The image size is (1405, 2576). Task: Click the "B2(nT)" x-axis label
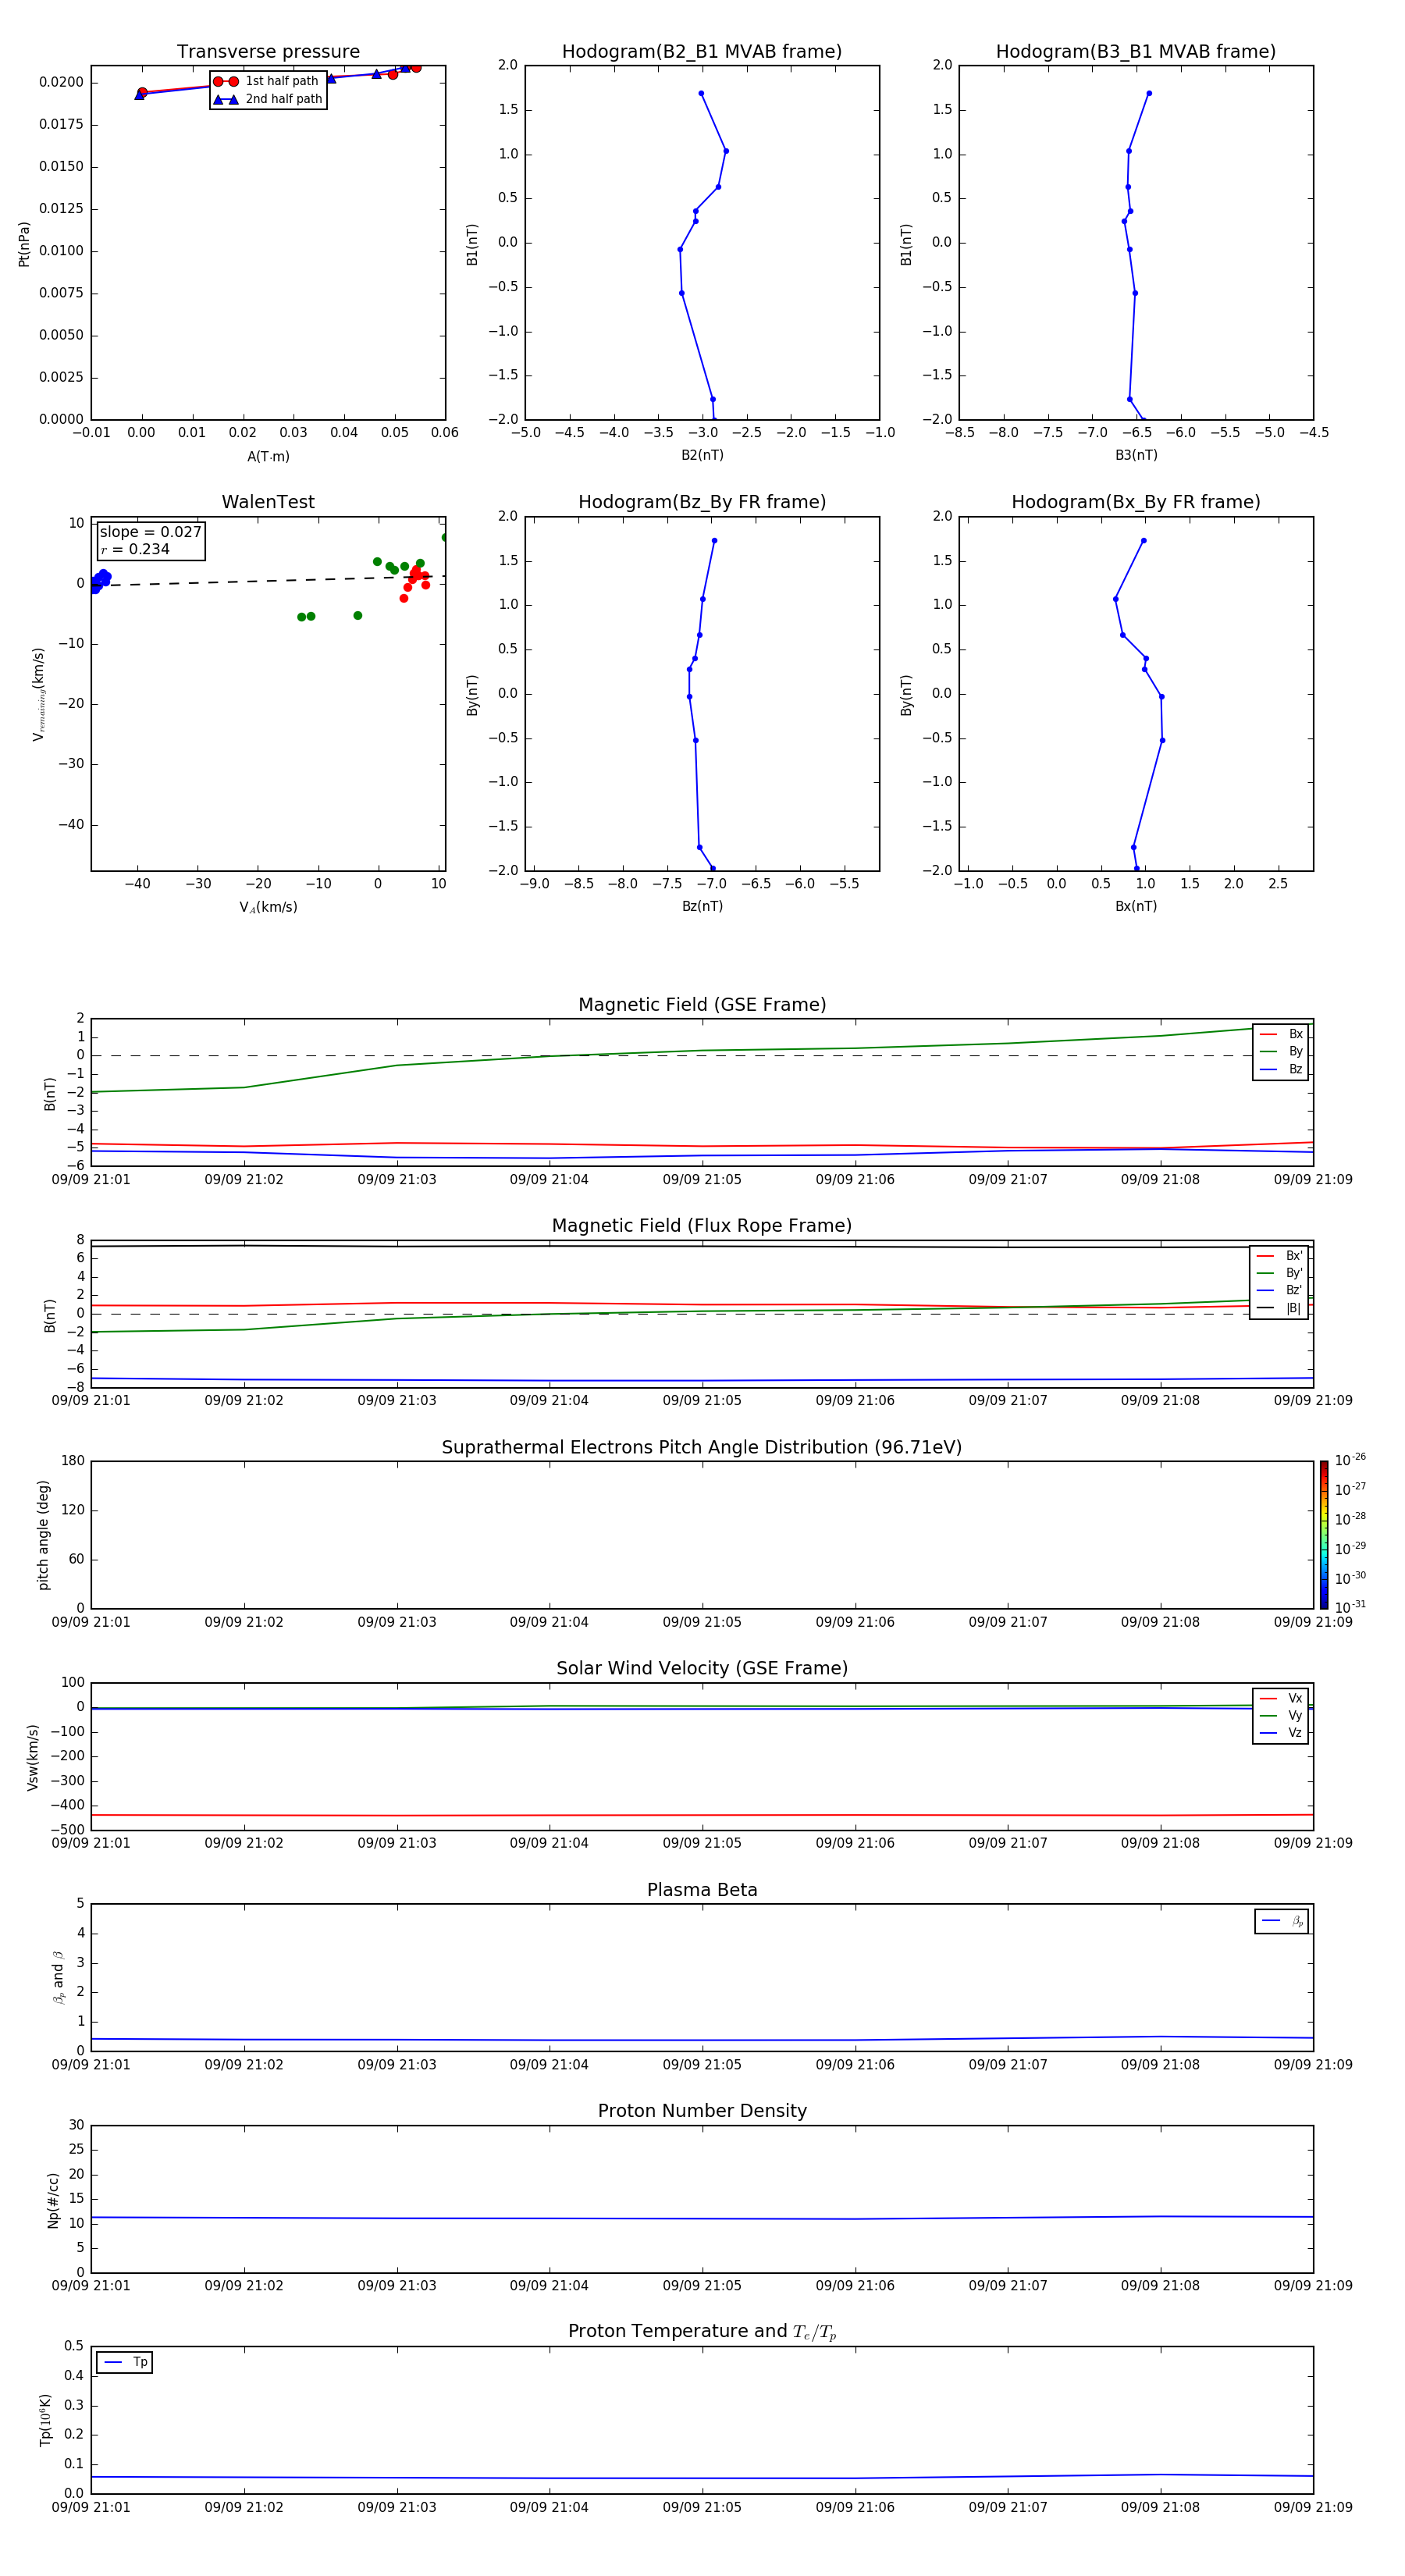[702, 455]
